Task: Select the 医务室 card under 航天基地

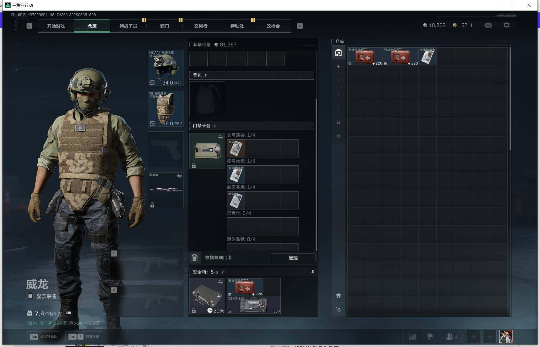Action: [236, 200]
